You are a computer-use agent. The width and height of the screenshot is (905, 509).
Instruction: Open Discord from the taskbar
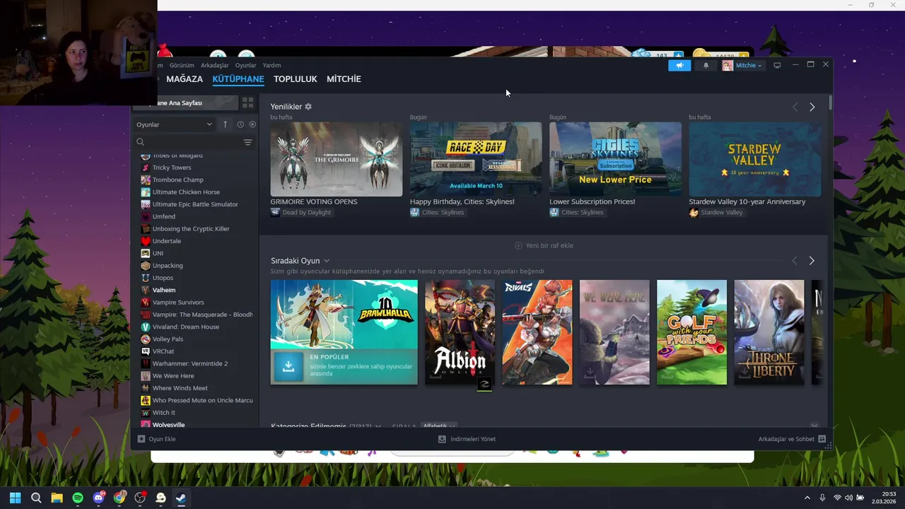pos(98,498)
